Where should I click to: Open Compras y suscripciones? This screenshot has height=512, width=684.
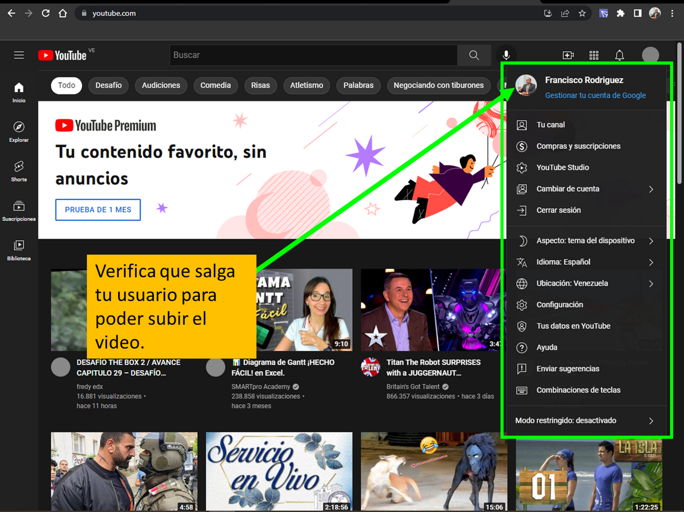[x=586, y=146]
